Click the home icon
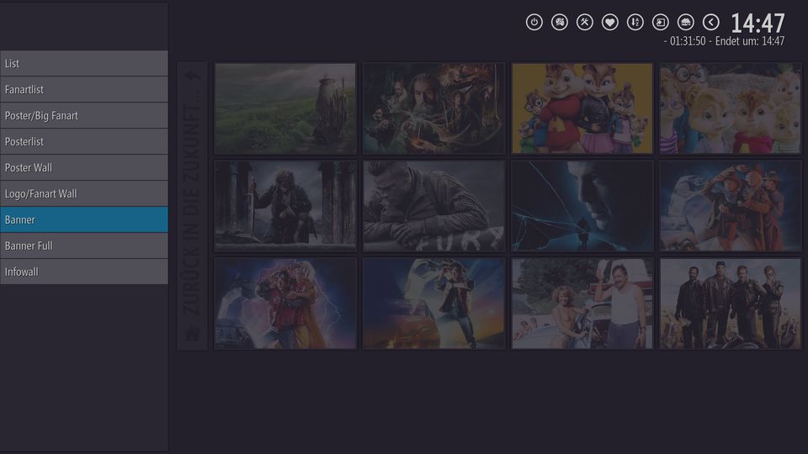Image resolution: width=808 pixels, height=454 pixels. tap(685, 22)
